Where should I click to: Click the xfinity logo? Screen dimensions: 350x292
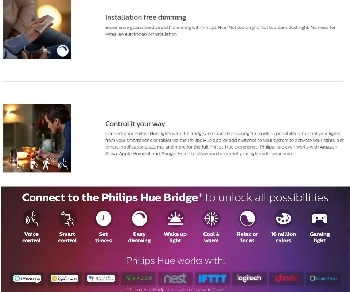click(286, 278)
